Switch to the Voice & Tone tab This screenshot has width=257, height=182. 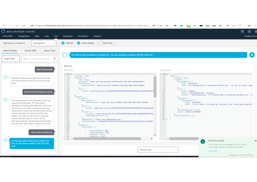pos(50,50)
